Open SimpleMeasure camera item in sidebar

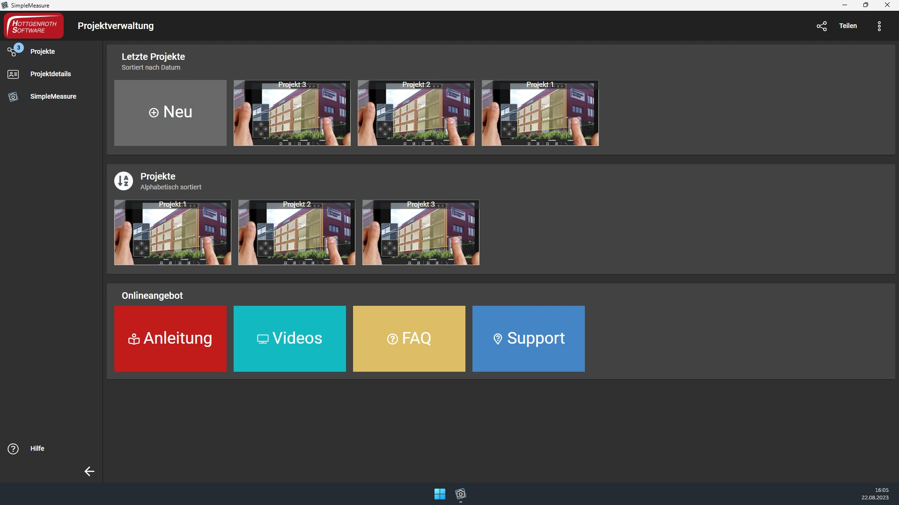[53, 96]
